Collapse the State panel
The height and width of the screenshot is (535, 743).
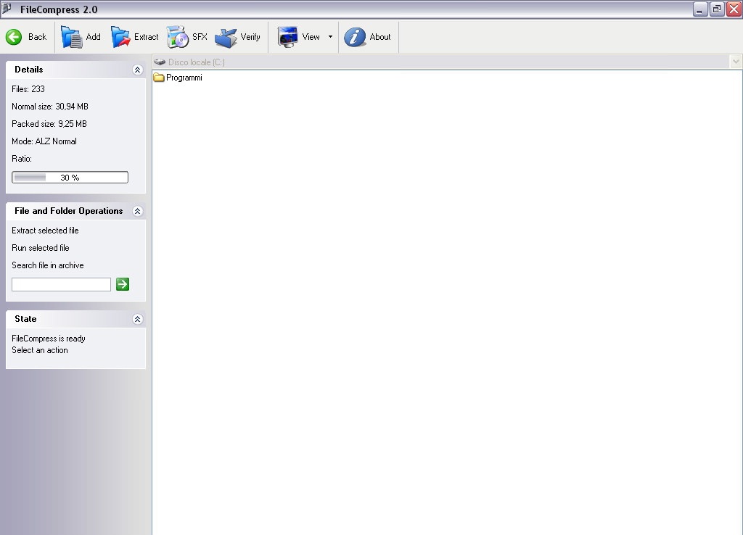[137, 319]
